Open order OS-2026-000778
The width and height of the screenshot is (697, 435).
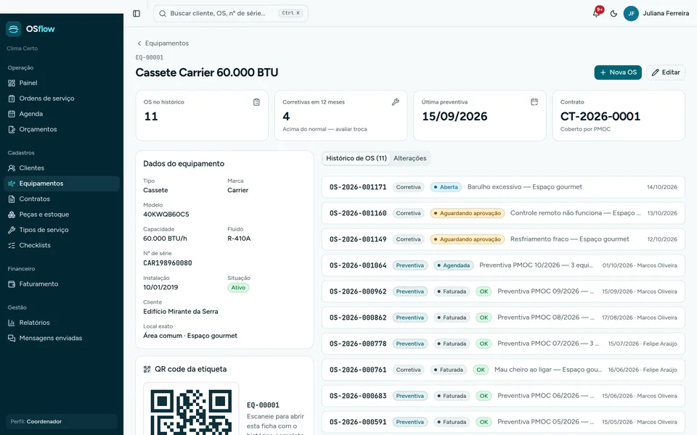503,344
